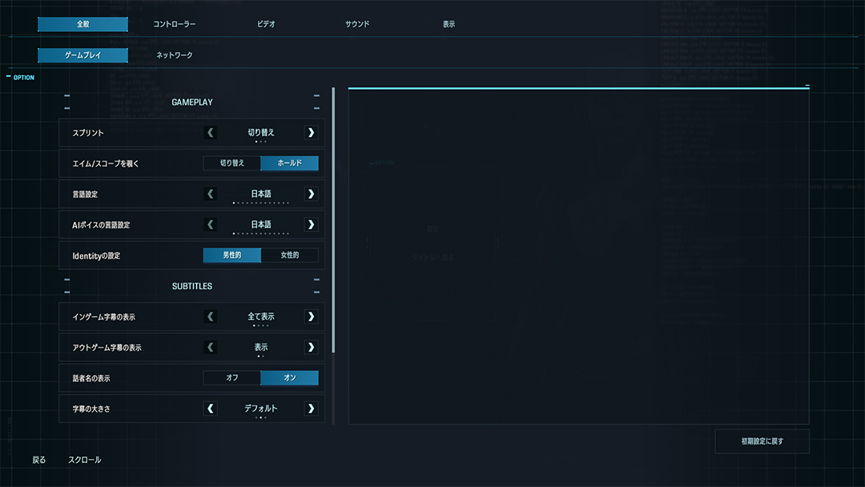Click the settings list vertical scrollbar
Image resolution: width=865 pixels, height=487 pixels.
(333, 220)
